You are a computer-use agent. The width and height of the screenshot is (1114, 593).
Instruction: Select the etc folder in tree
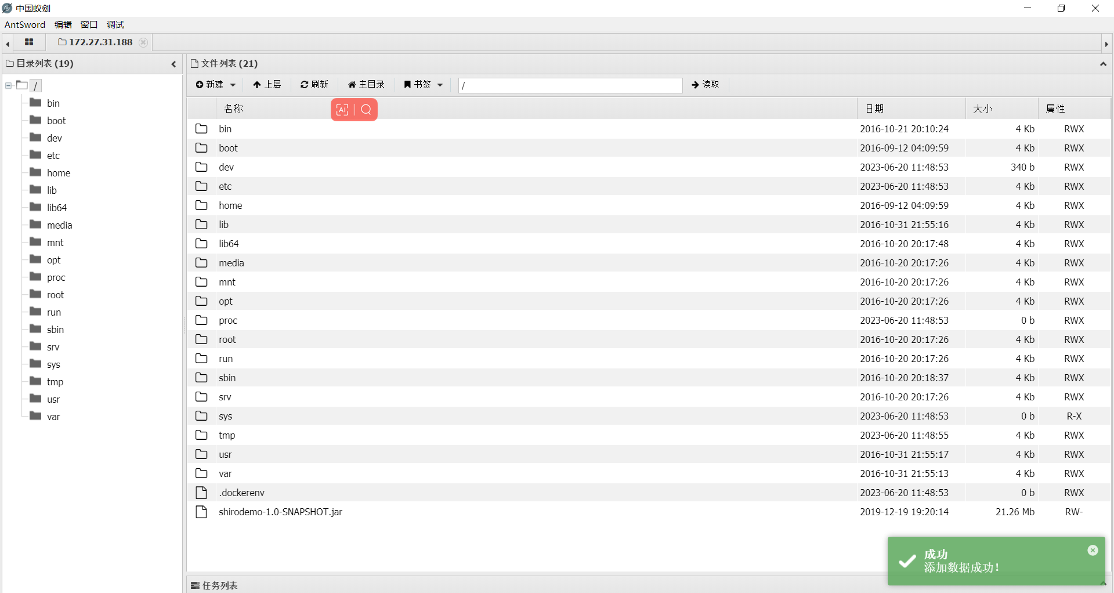[53, 156]
